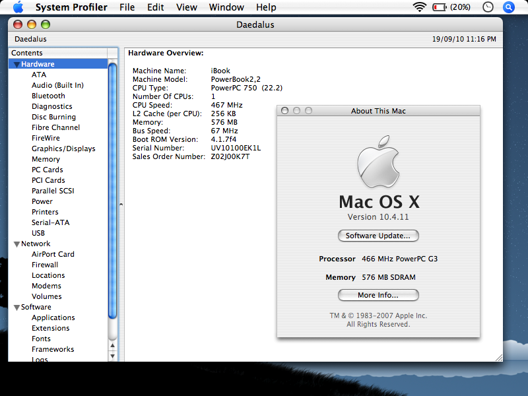The image size is (528, 396).
Task: Click the Apple logo in About This Mac
Action: pyautogui.click(x=378, y=162)
